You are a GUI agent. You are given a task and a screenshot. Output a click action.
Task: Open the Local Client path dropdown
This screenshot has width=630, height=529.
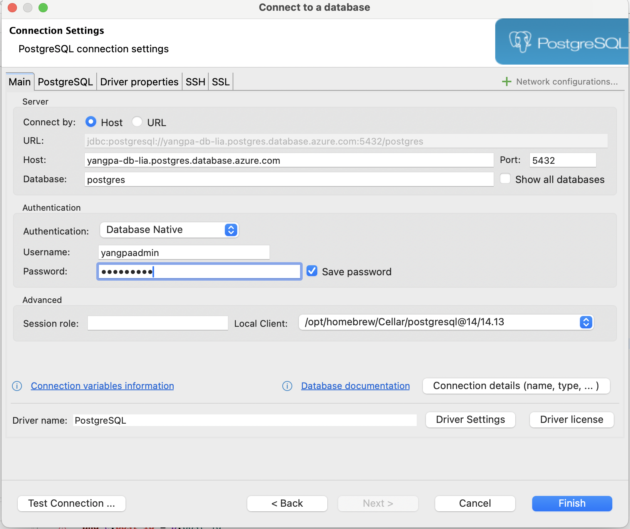coord(446,322)
